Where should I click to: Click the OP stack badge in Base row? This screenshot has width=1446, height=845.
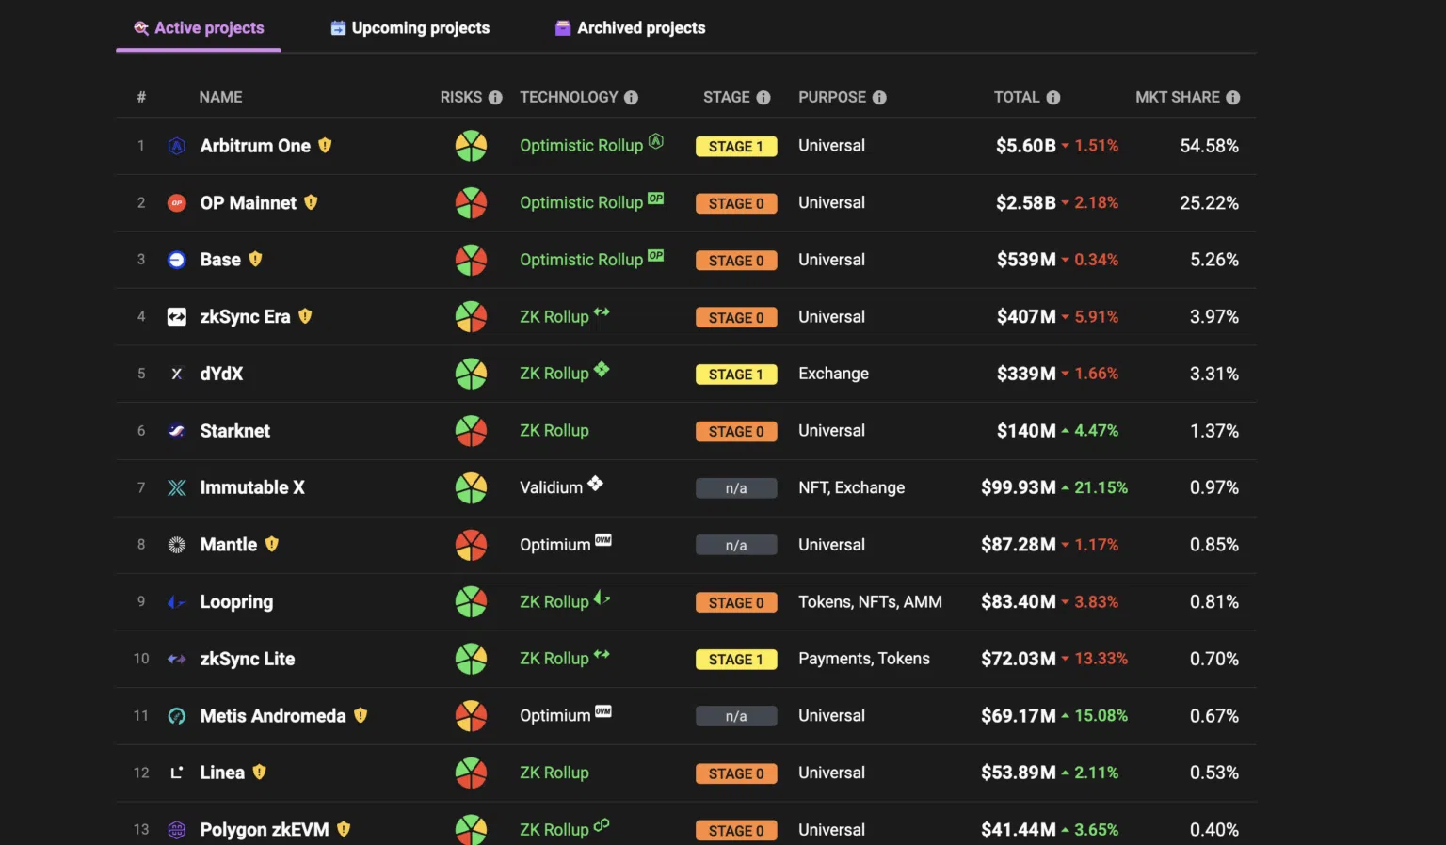point(656,255)
